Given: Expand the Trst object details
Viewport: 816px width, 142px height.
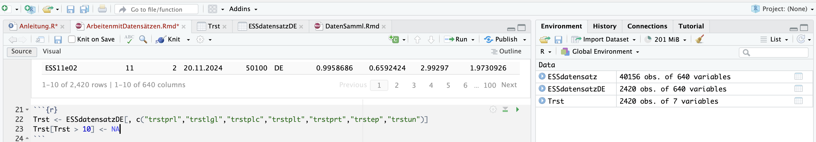Looking at the screenshot, I should tap(542, 101).
